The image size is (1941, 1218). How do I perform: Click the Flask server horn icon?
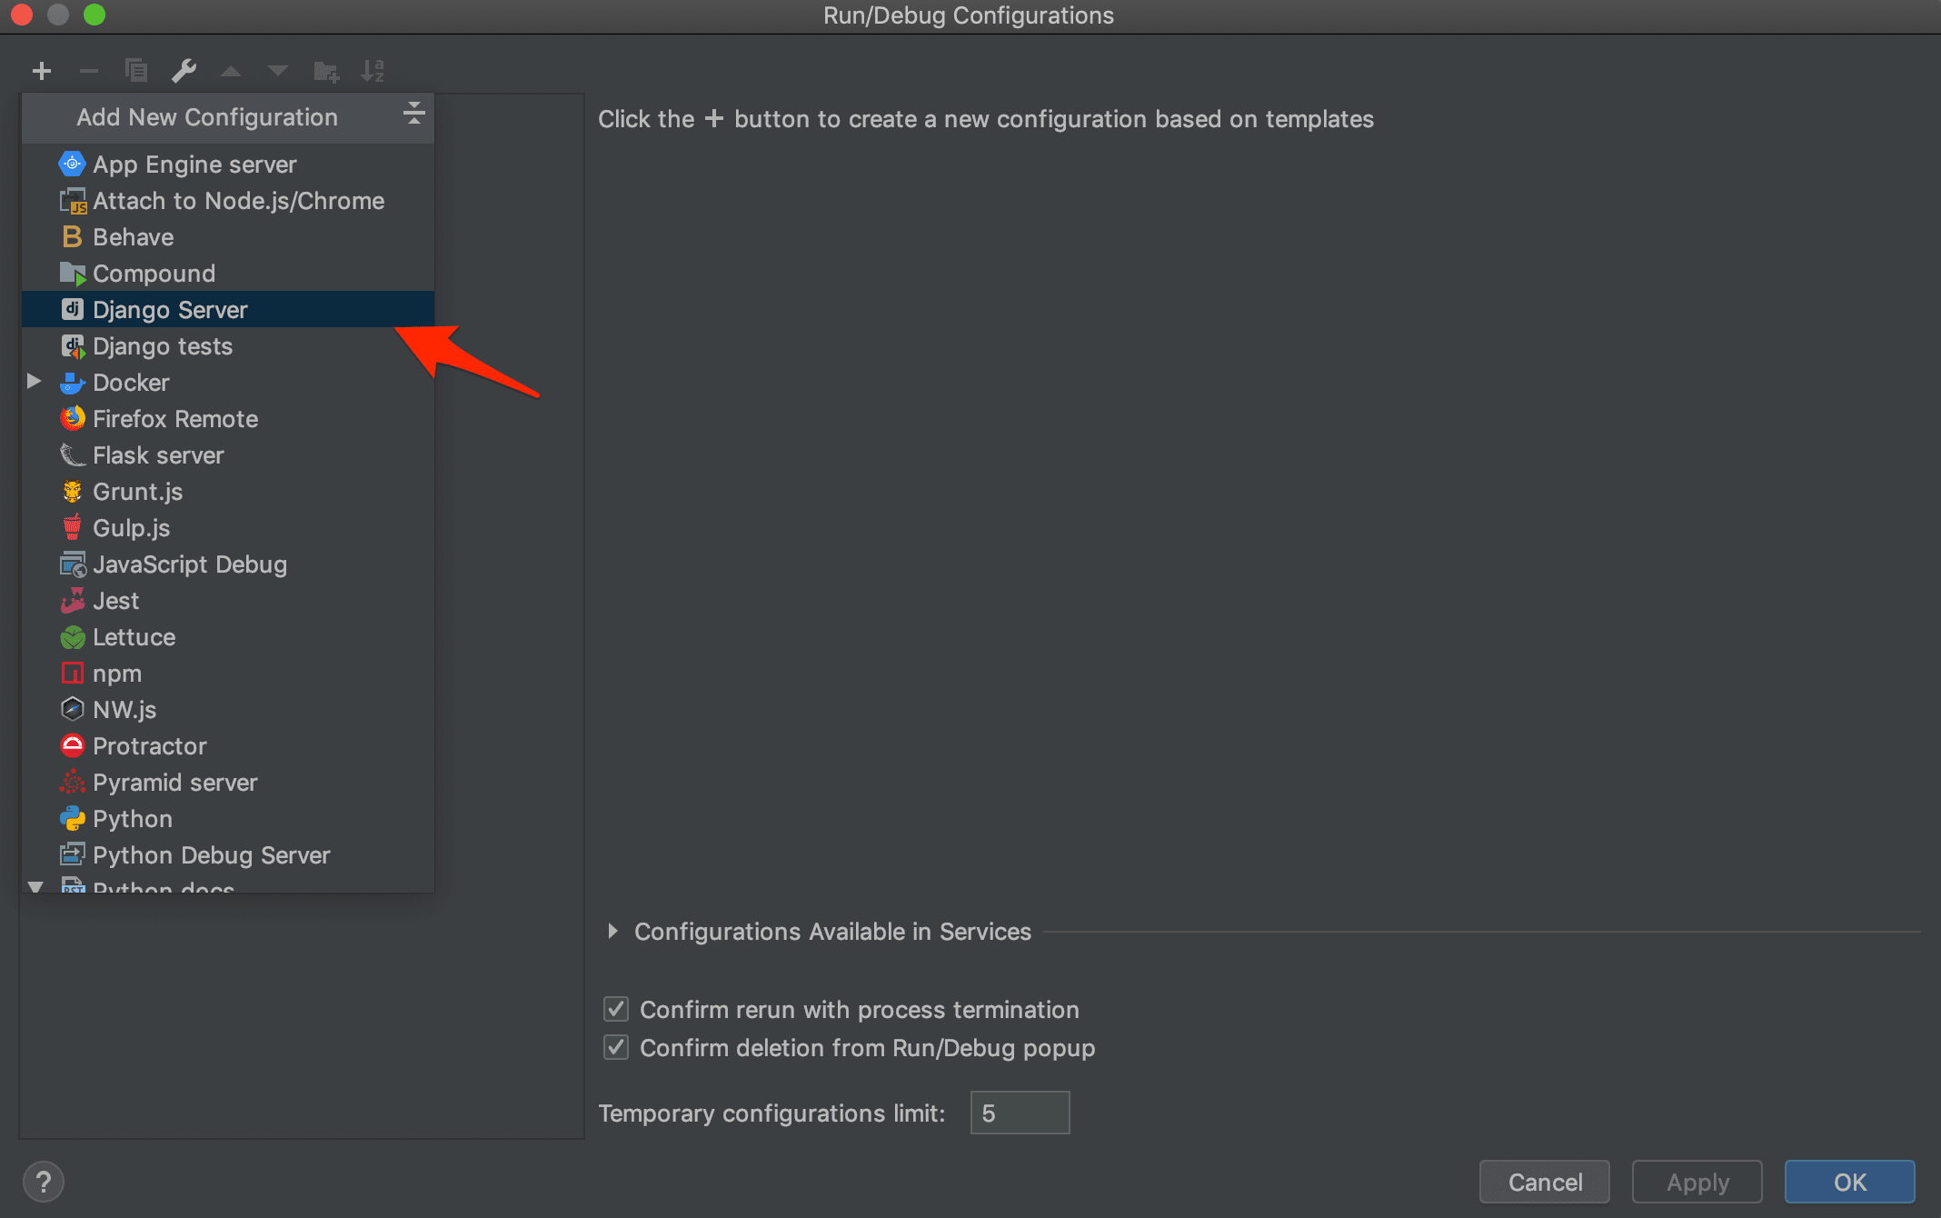(72, 455)
